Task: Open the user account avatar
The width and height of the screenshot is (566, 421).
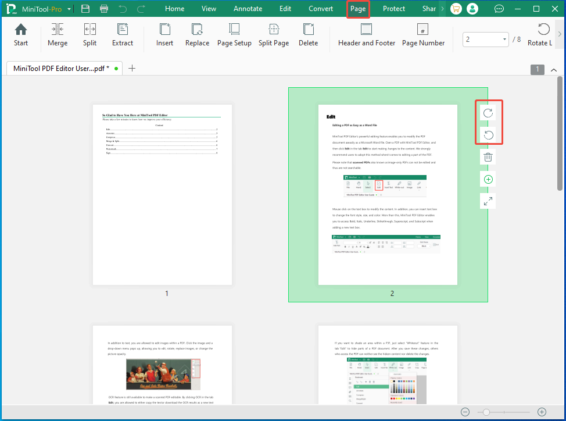Action: tap(472, 9)
